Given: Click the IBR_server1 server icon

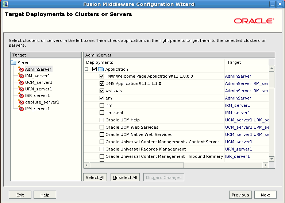Looking at the screenshot, I should [x=21, y=95].
